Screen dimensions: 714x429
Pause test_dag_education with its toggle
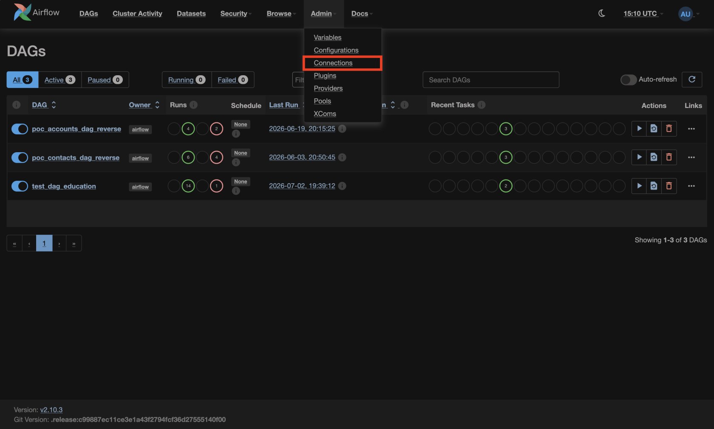[20, 186]
